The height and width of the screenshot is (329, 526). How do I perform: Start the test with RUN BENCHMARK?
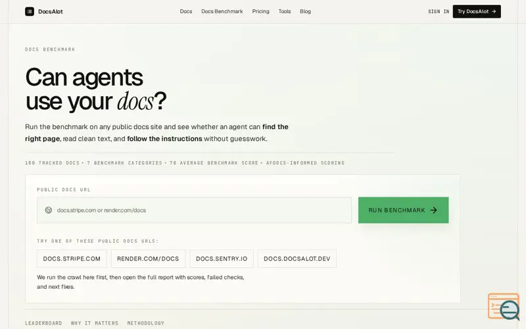(403, 210)
